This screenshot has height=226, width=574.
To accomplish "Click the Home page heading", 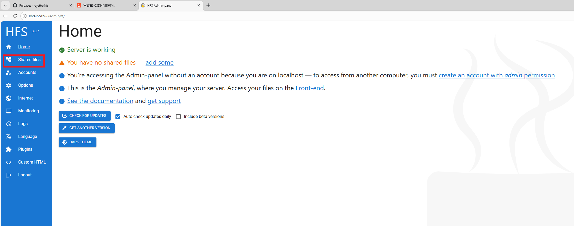I will (x=80, y=31).
